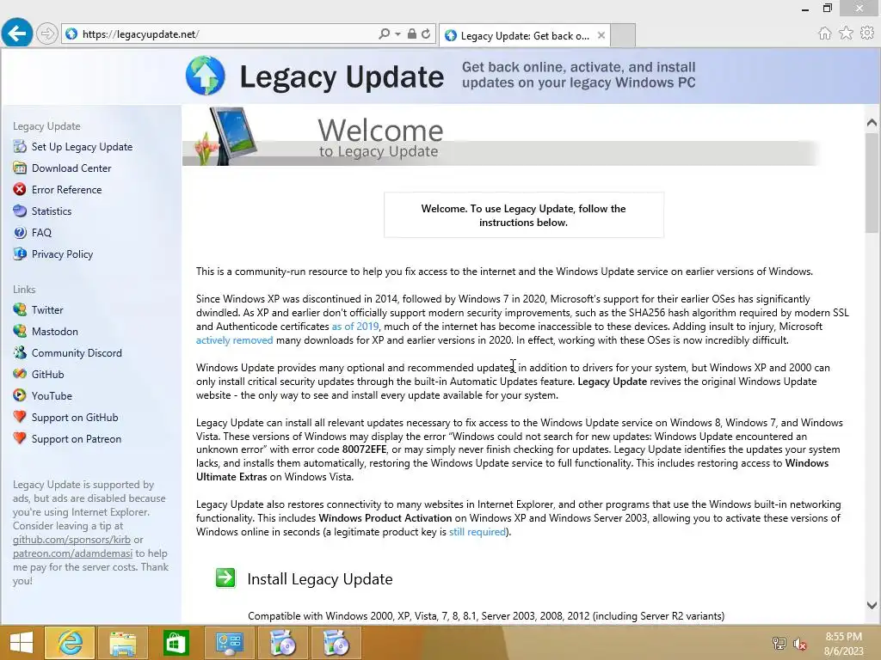
Task: Click the Install Legacy Update heading
Action: [x=320, y=578]
